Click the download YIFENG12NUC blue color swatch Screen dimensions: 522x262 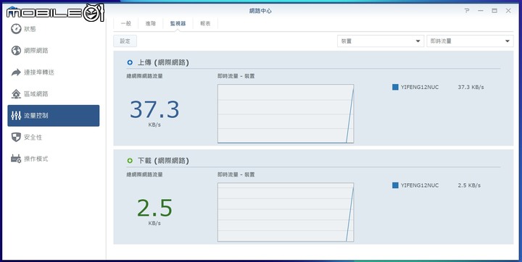point(395,185)
